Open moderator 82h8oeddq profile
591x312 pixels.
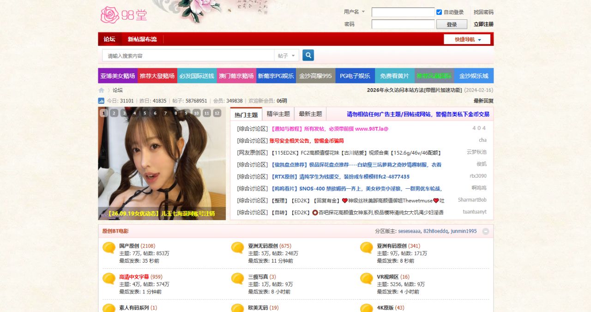[x=435, y=231]
